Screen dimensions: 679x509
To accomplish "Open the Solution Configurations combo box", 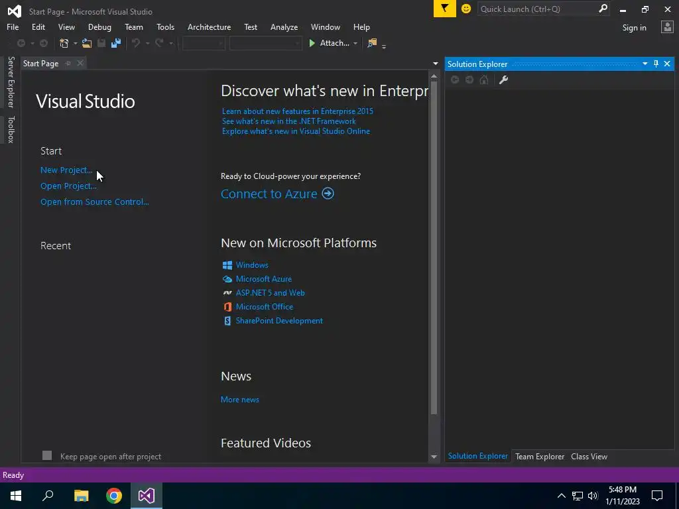I will (204, 43).
